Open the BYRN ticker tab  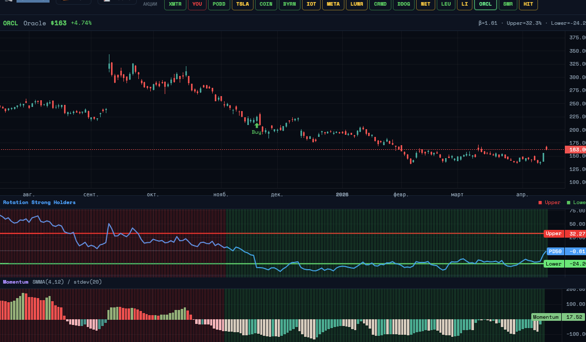[x=290, y=4]
